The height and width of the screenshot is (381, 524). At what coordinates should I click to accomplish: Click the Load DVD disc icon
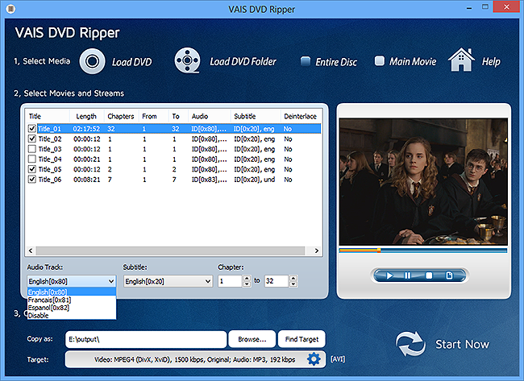(x=92, y=61)
